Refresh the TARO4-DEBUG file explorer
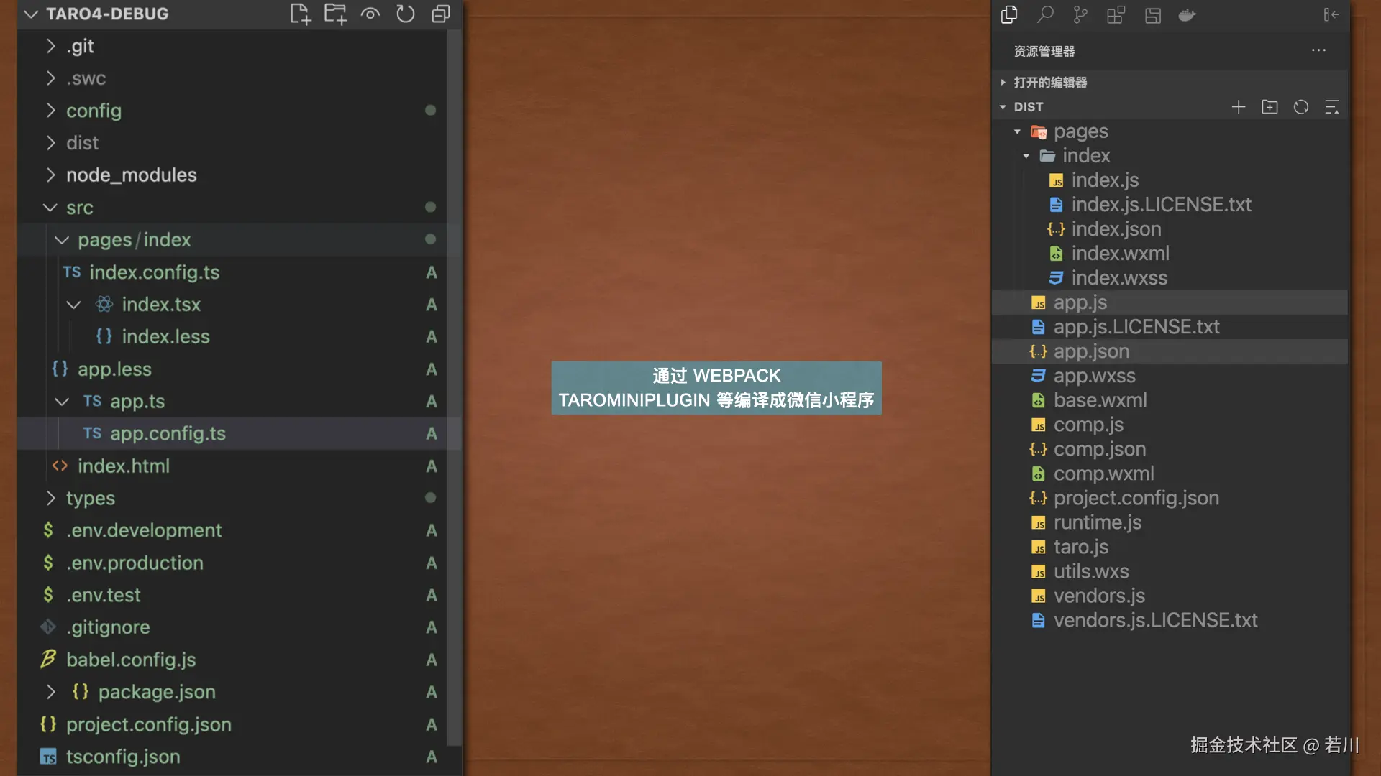Image resolution: width=1381 pixels, height=776 pixels. coord(405,14)
